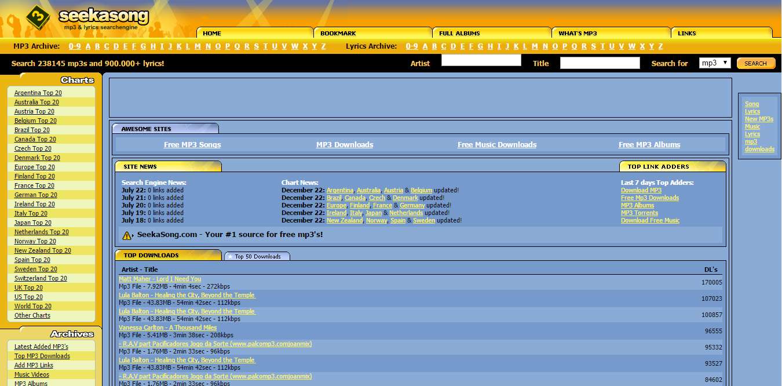Open the MP3 Albums archive link
This screenshot has height=386, width=782.
coord(31,383)
